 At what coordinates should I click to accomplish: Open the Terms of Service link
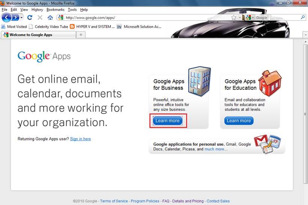pos(114,201)
